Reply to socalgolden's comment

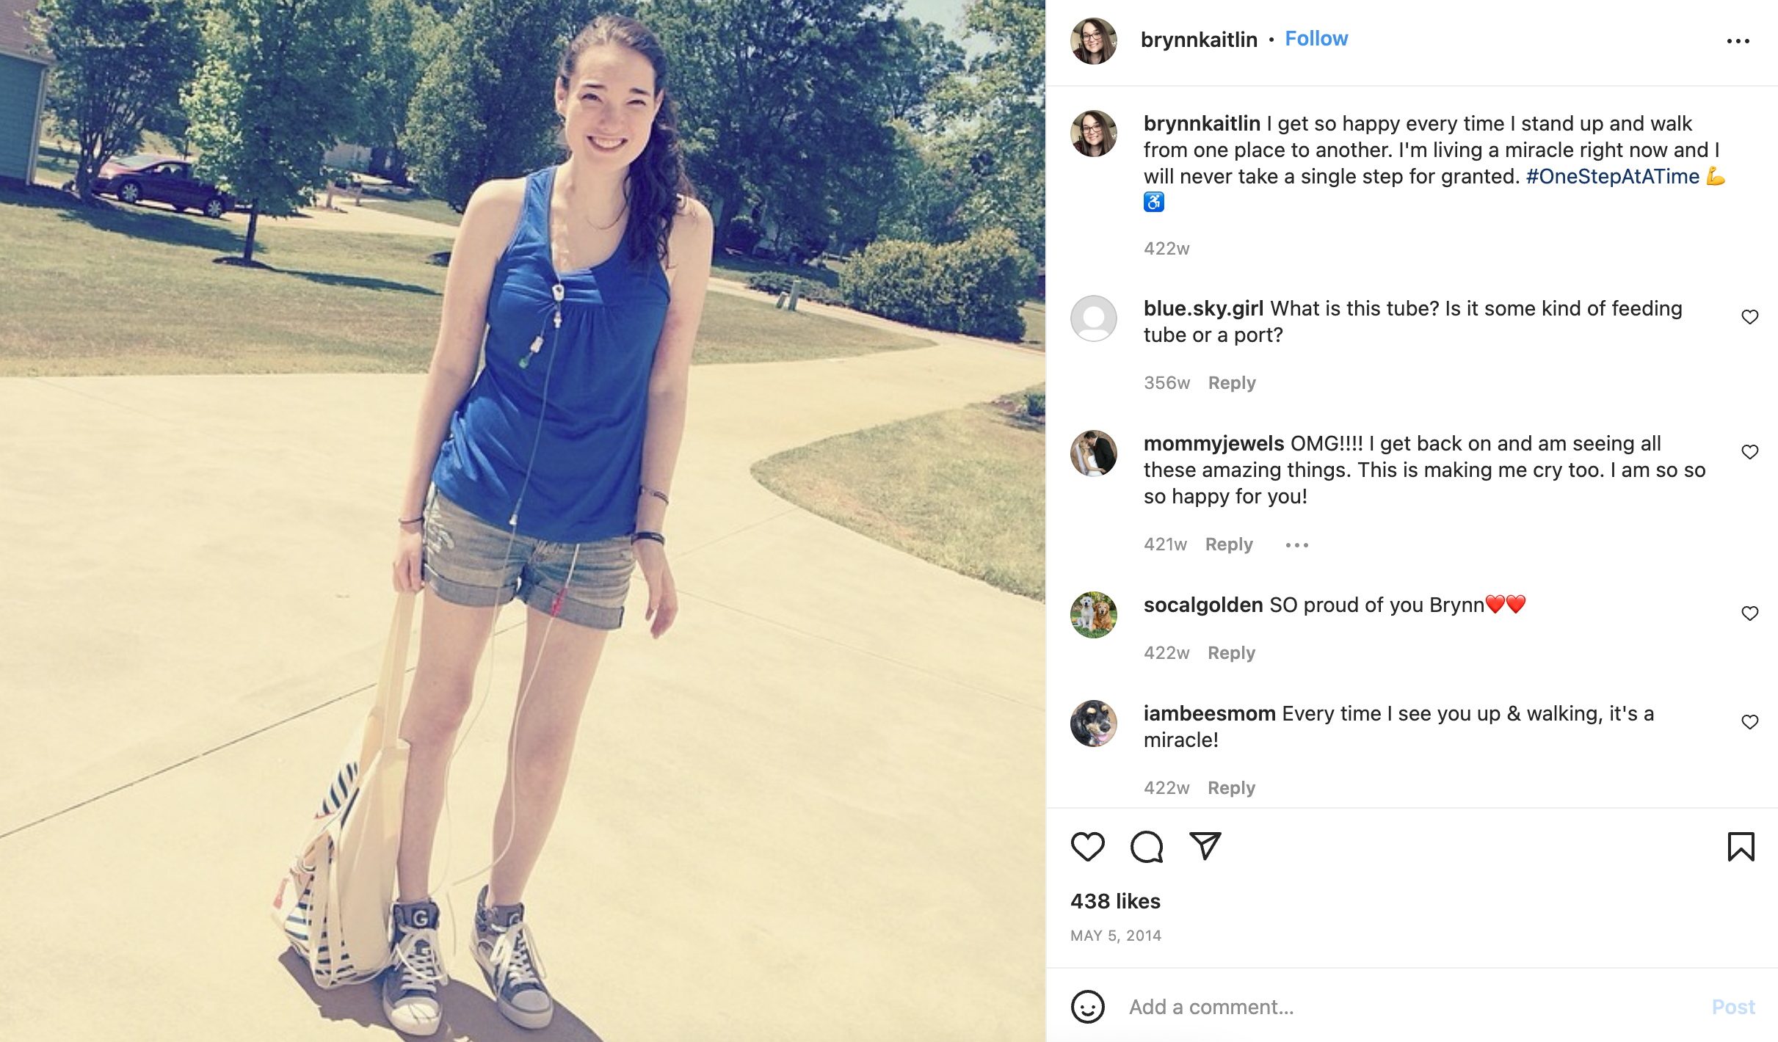(1231, 653)
